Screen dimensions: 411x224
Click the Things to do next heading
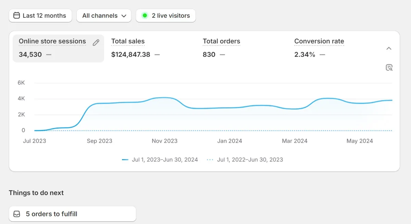click(36, 193)
